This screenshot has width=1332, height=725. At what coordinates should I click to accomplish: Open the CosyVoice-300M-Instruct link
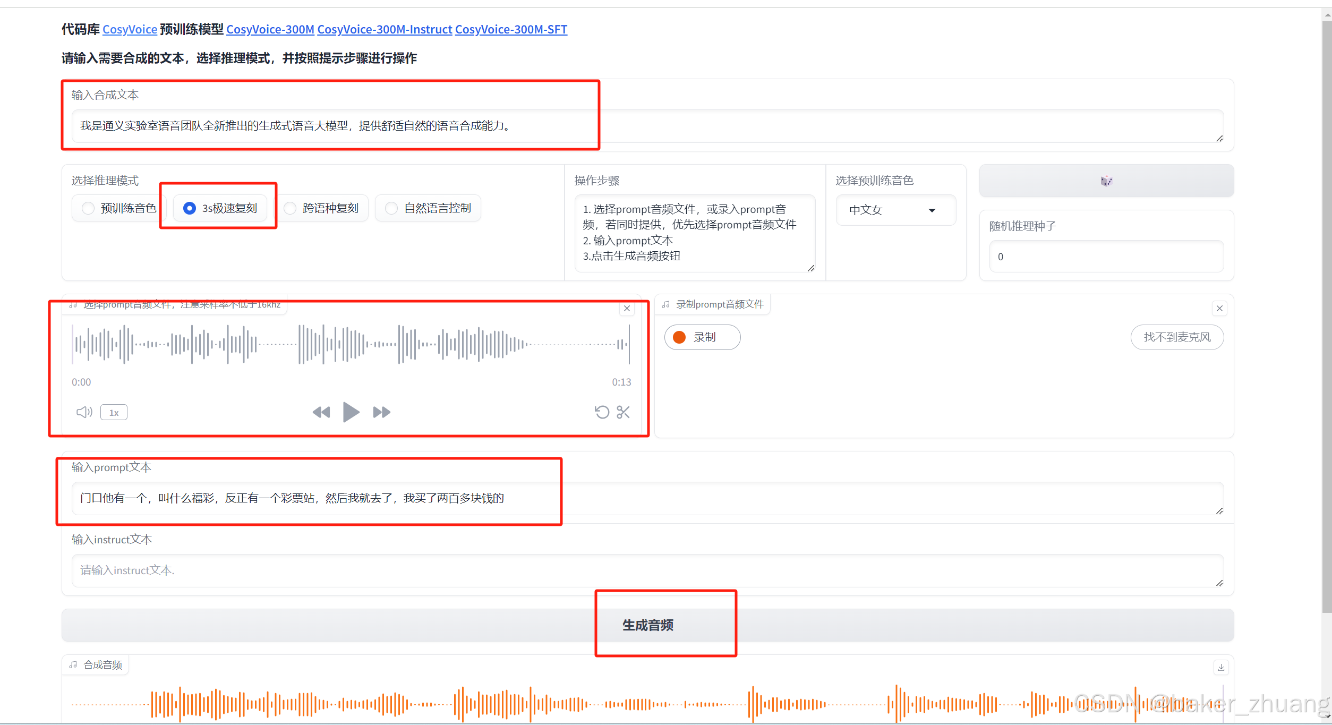tap(385, 29)
